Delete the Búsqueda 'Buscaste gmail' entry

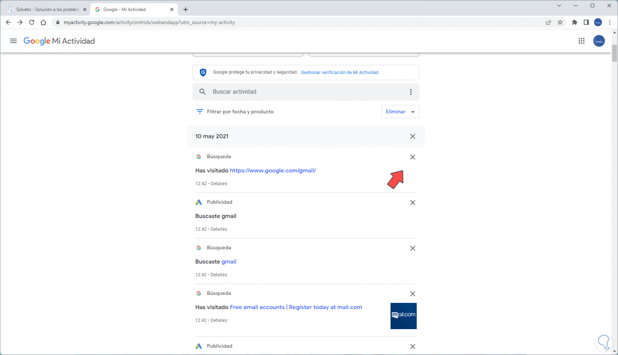tap(412, 248)
